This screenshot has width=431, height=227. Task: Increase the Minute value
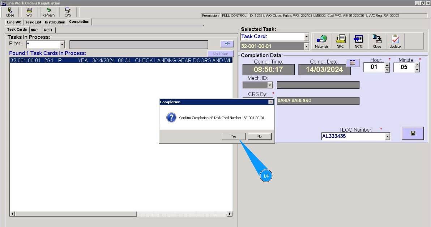(x=417, y=65)
